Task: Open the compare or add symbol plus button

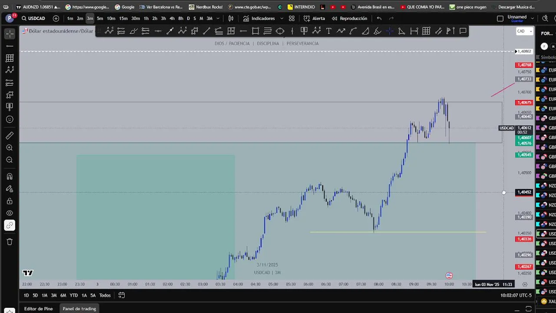Action: [x=56, y=18]
